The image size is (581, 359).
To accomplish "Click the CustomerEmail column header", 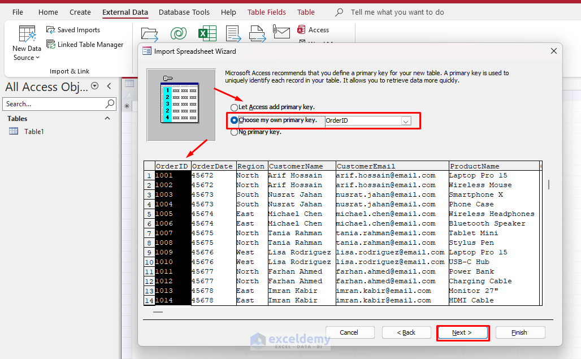I will coord(392,166).
